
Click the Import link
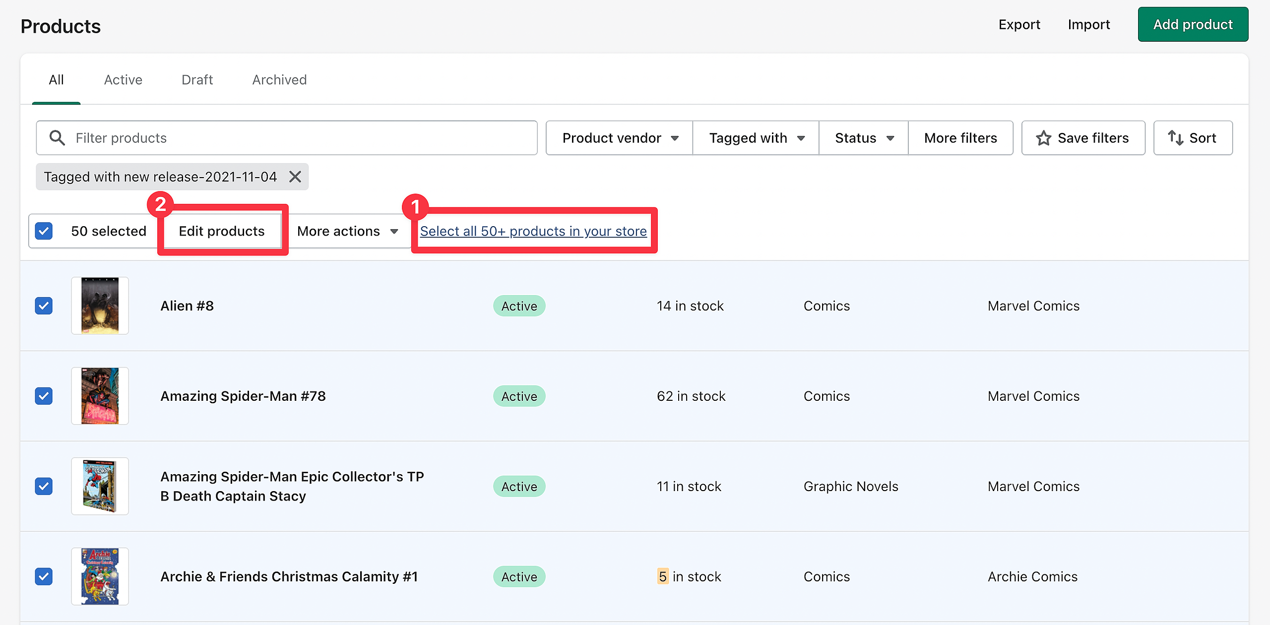(x=1089, y=24)
